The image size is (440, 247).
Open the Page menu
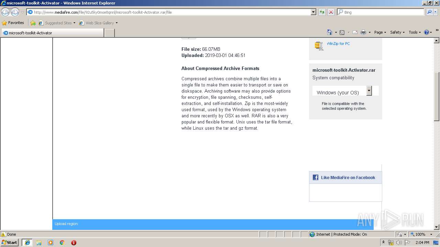coord(380,32)
